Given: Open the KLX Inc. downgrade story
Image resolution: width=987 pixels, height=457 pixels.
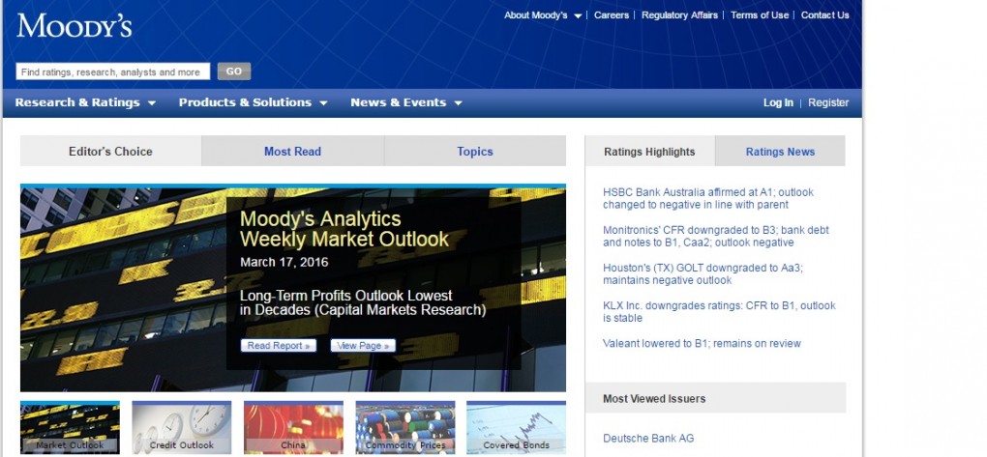Looking at the screenshot, I should pos(719,312).
